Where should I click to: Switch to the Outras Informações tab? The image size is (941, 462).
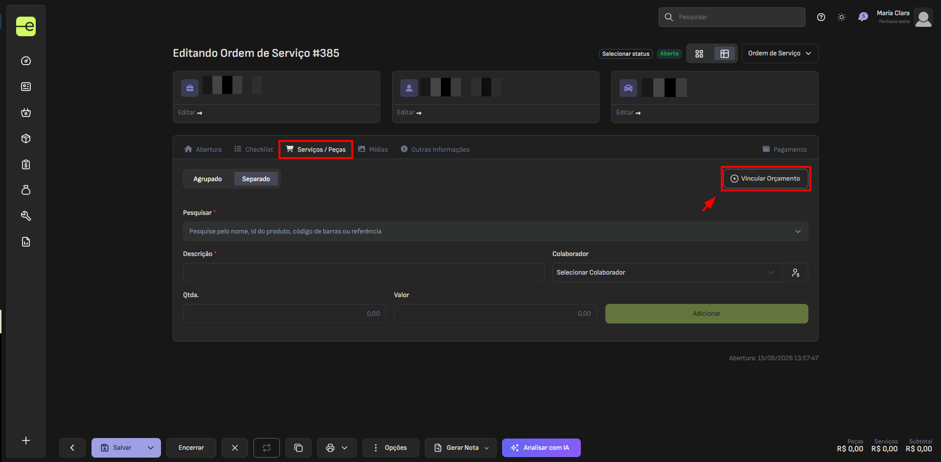(435, 149)
